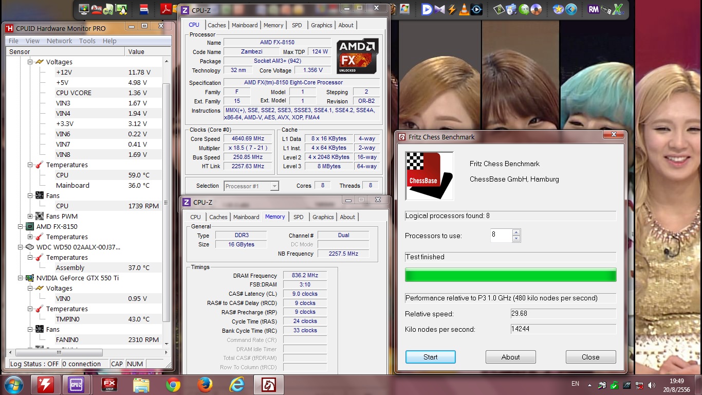Open the red, white and blue flag dock icon
This screenshot has width=702, height=395.
[144, 9]
